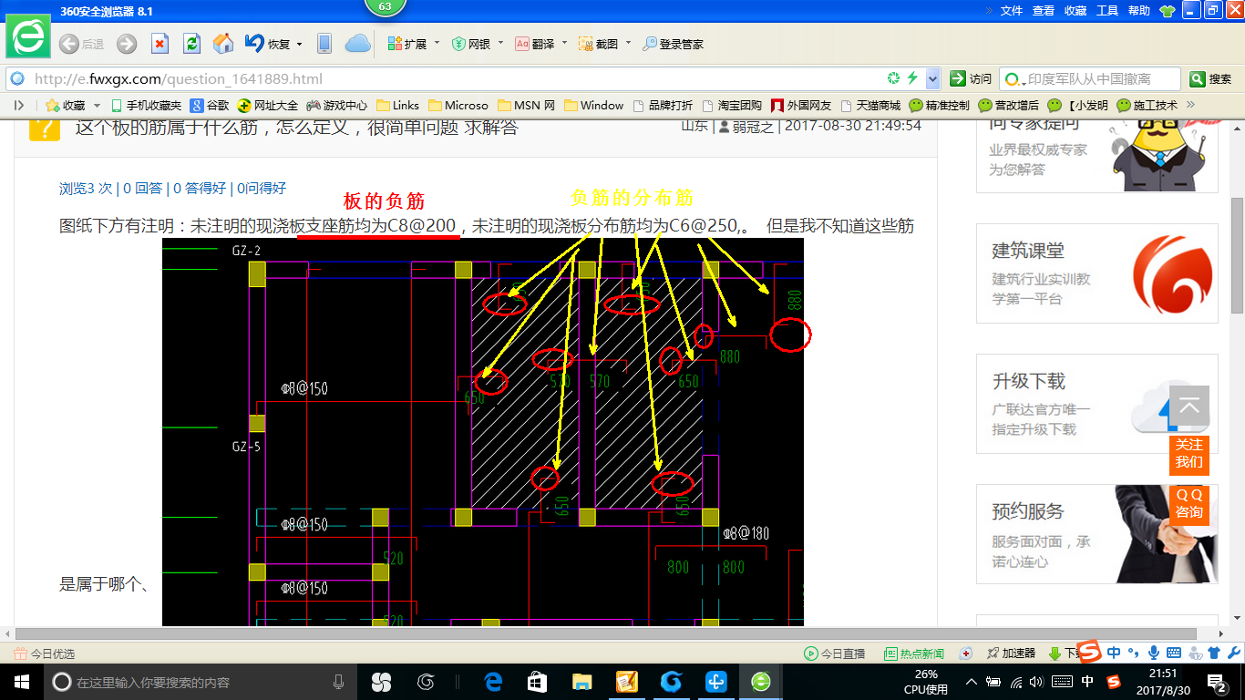Click the address bar URL field
1245x700 pixels.
[x=447, y=78]
